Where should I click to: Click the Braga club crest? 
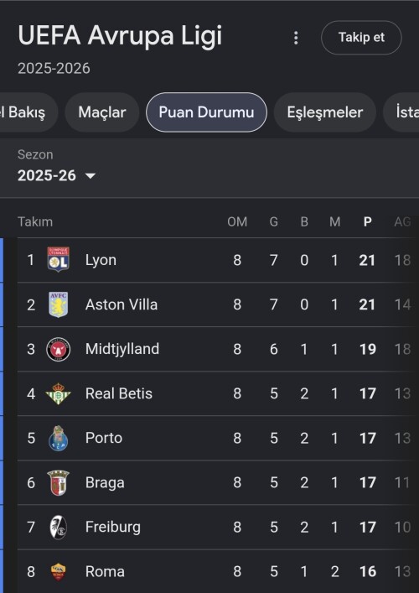point(58,482)
